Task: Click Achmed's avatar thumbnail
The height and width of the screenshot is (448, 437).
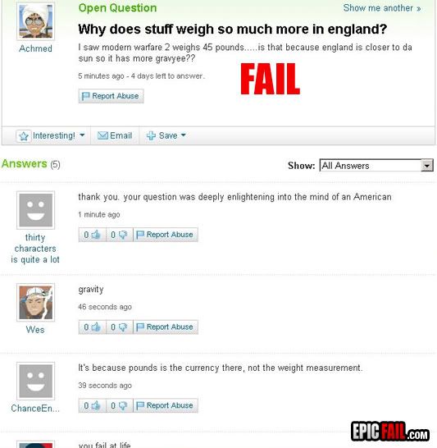Action: pyautogui.click(x=36, y=21)
